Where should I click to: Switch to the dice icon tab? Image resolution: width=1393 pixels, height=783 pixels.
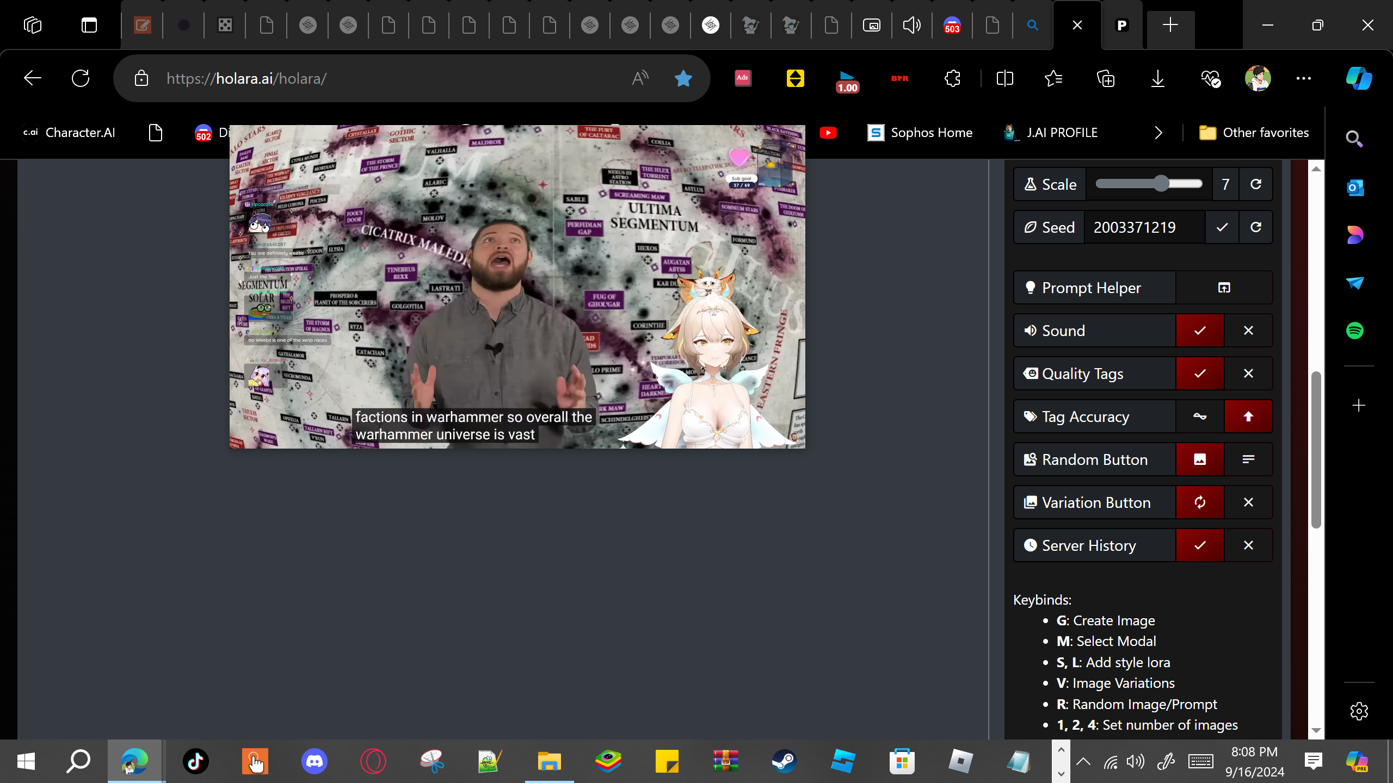coord(225,25)
